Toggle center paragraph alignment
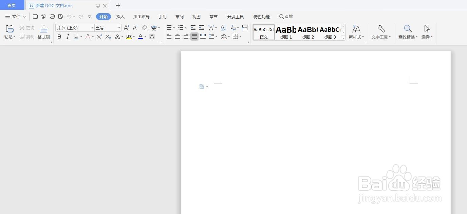This screenshot has width=467, height=214. pos(177,37)
